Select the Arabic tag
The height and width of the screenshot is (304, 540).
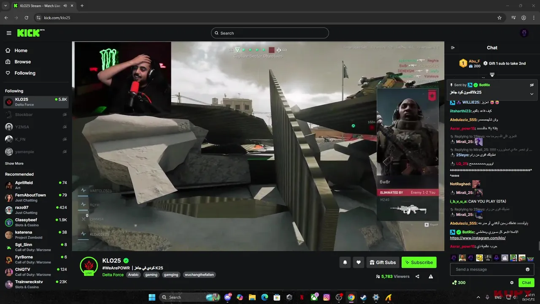(133, 274)
